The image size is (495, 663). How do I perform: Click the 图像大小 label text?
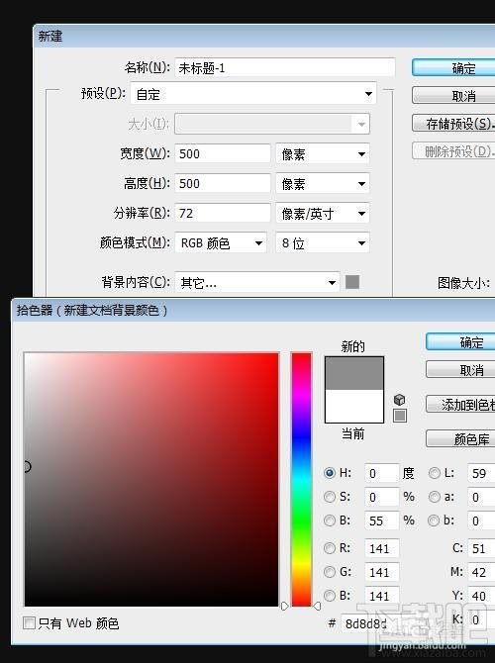click(463, 283)
